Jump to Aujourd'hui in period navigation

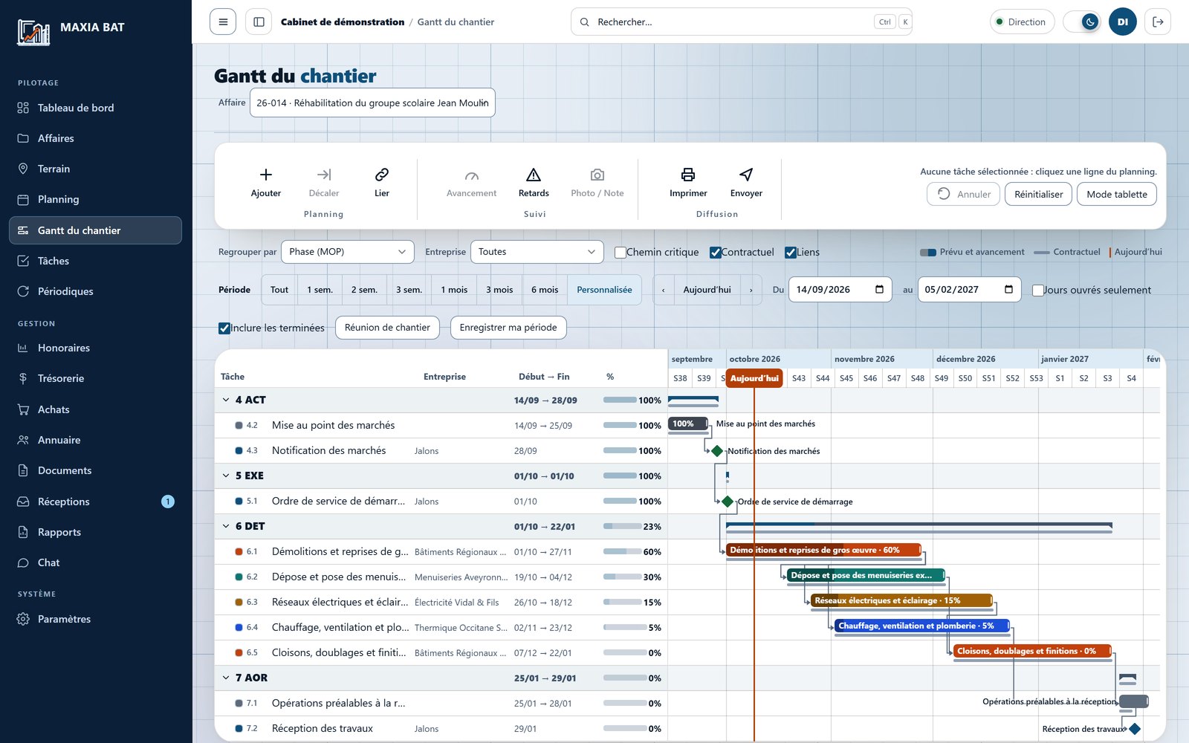tap(707, 290)
